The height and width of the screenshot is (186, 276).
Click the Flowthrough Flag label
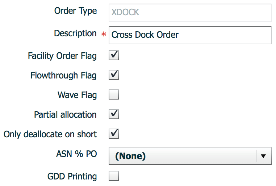pos(63,76)
